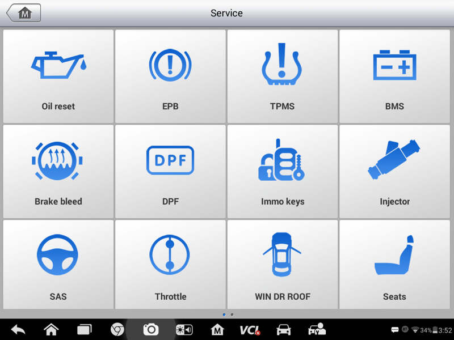Open the Oil reset service

pos(58,76)
